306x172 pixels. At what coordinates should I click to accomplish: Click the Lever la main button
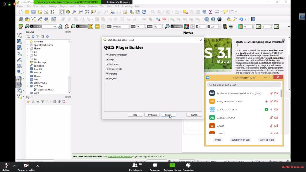pyautogui.click(x=267, y=140)
